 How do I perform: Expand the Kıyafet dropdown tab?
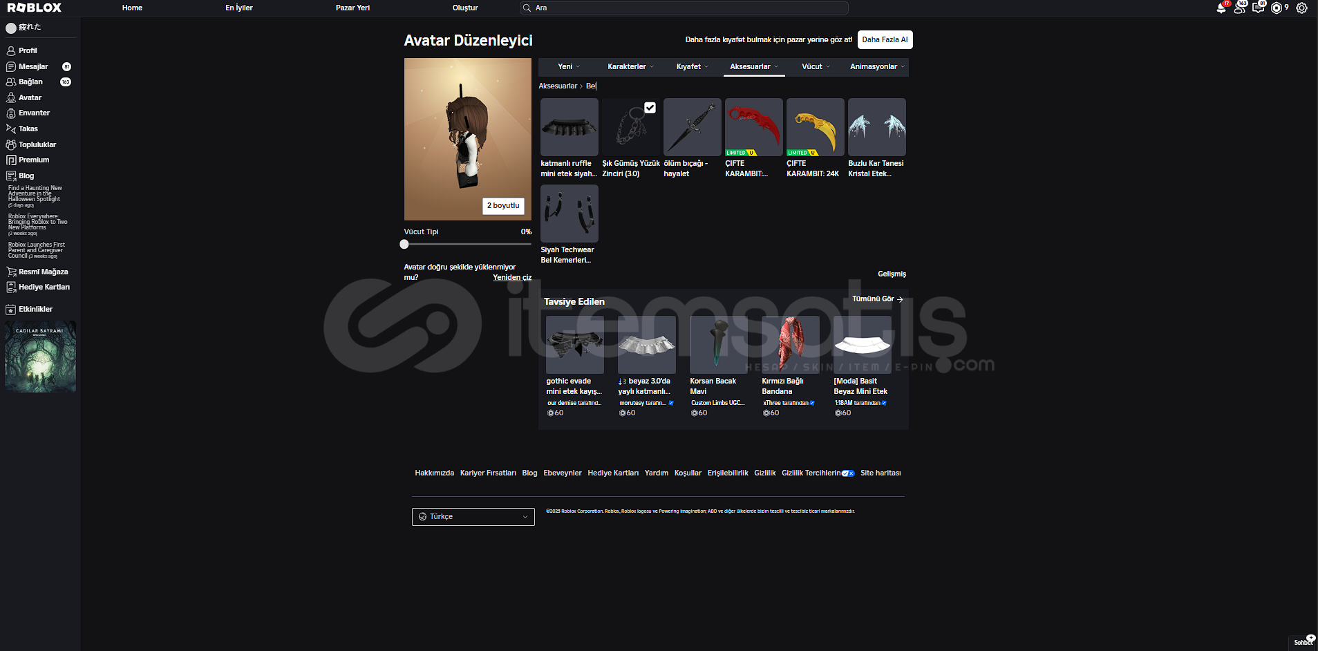click(x=692, y=66)
